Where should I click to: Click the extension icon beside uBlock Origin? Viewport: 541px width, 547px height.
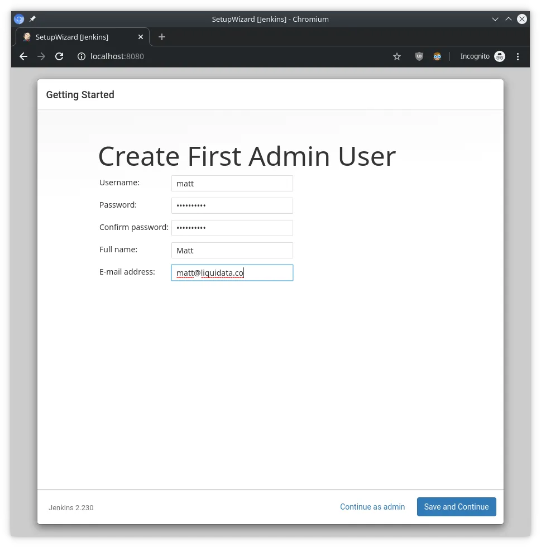(437, 56)
